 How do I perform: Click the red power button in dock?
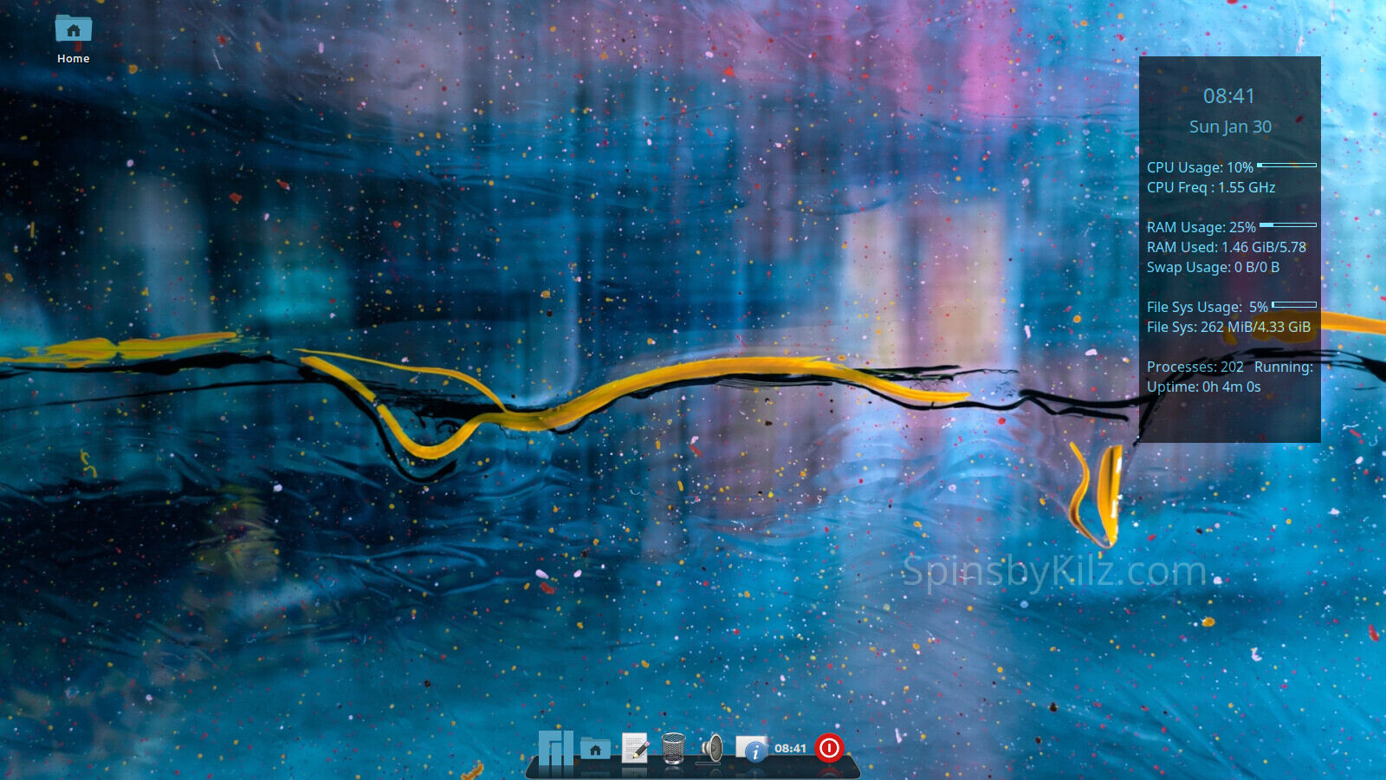coord(829,747)
